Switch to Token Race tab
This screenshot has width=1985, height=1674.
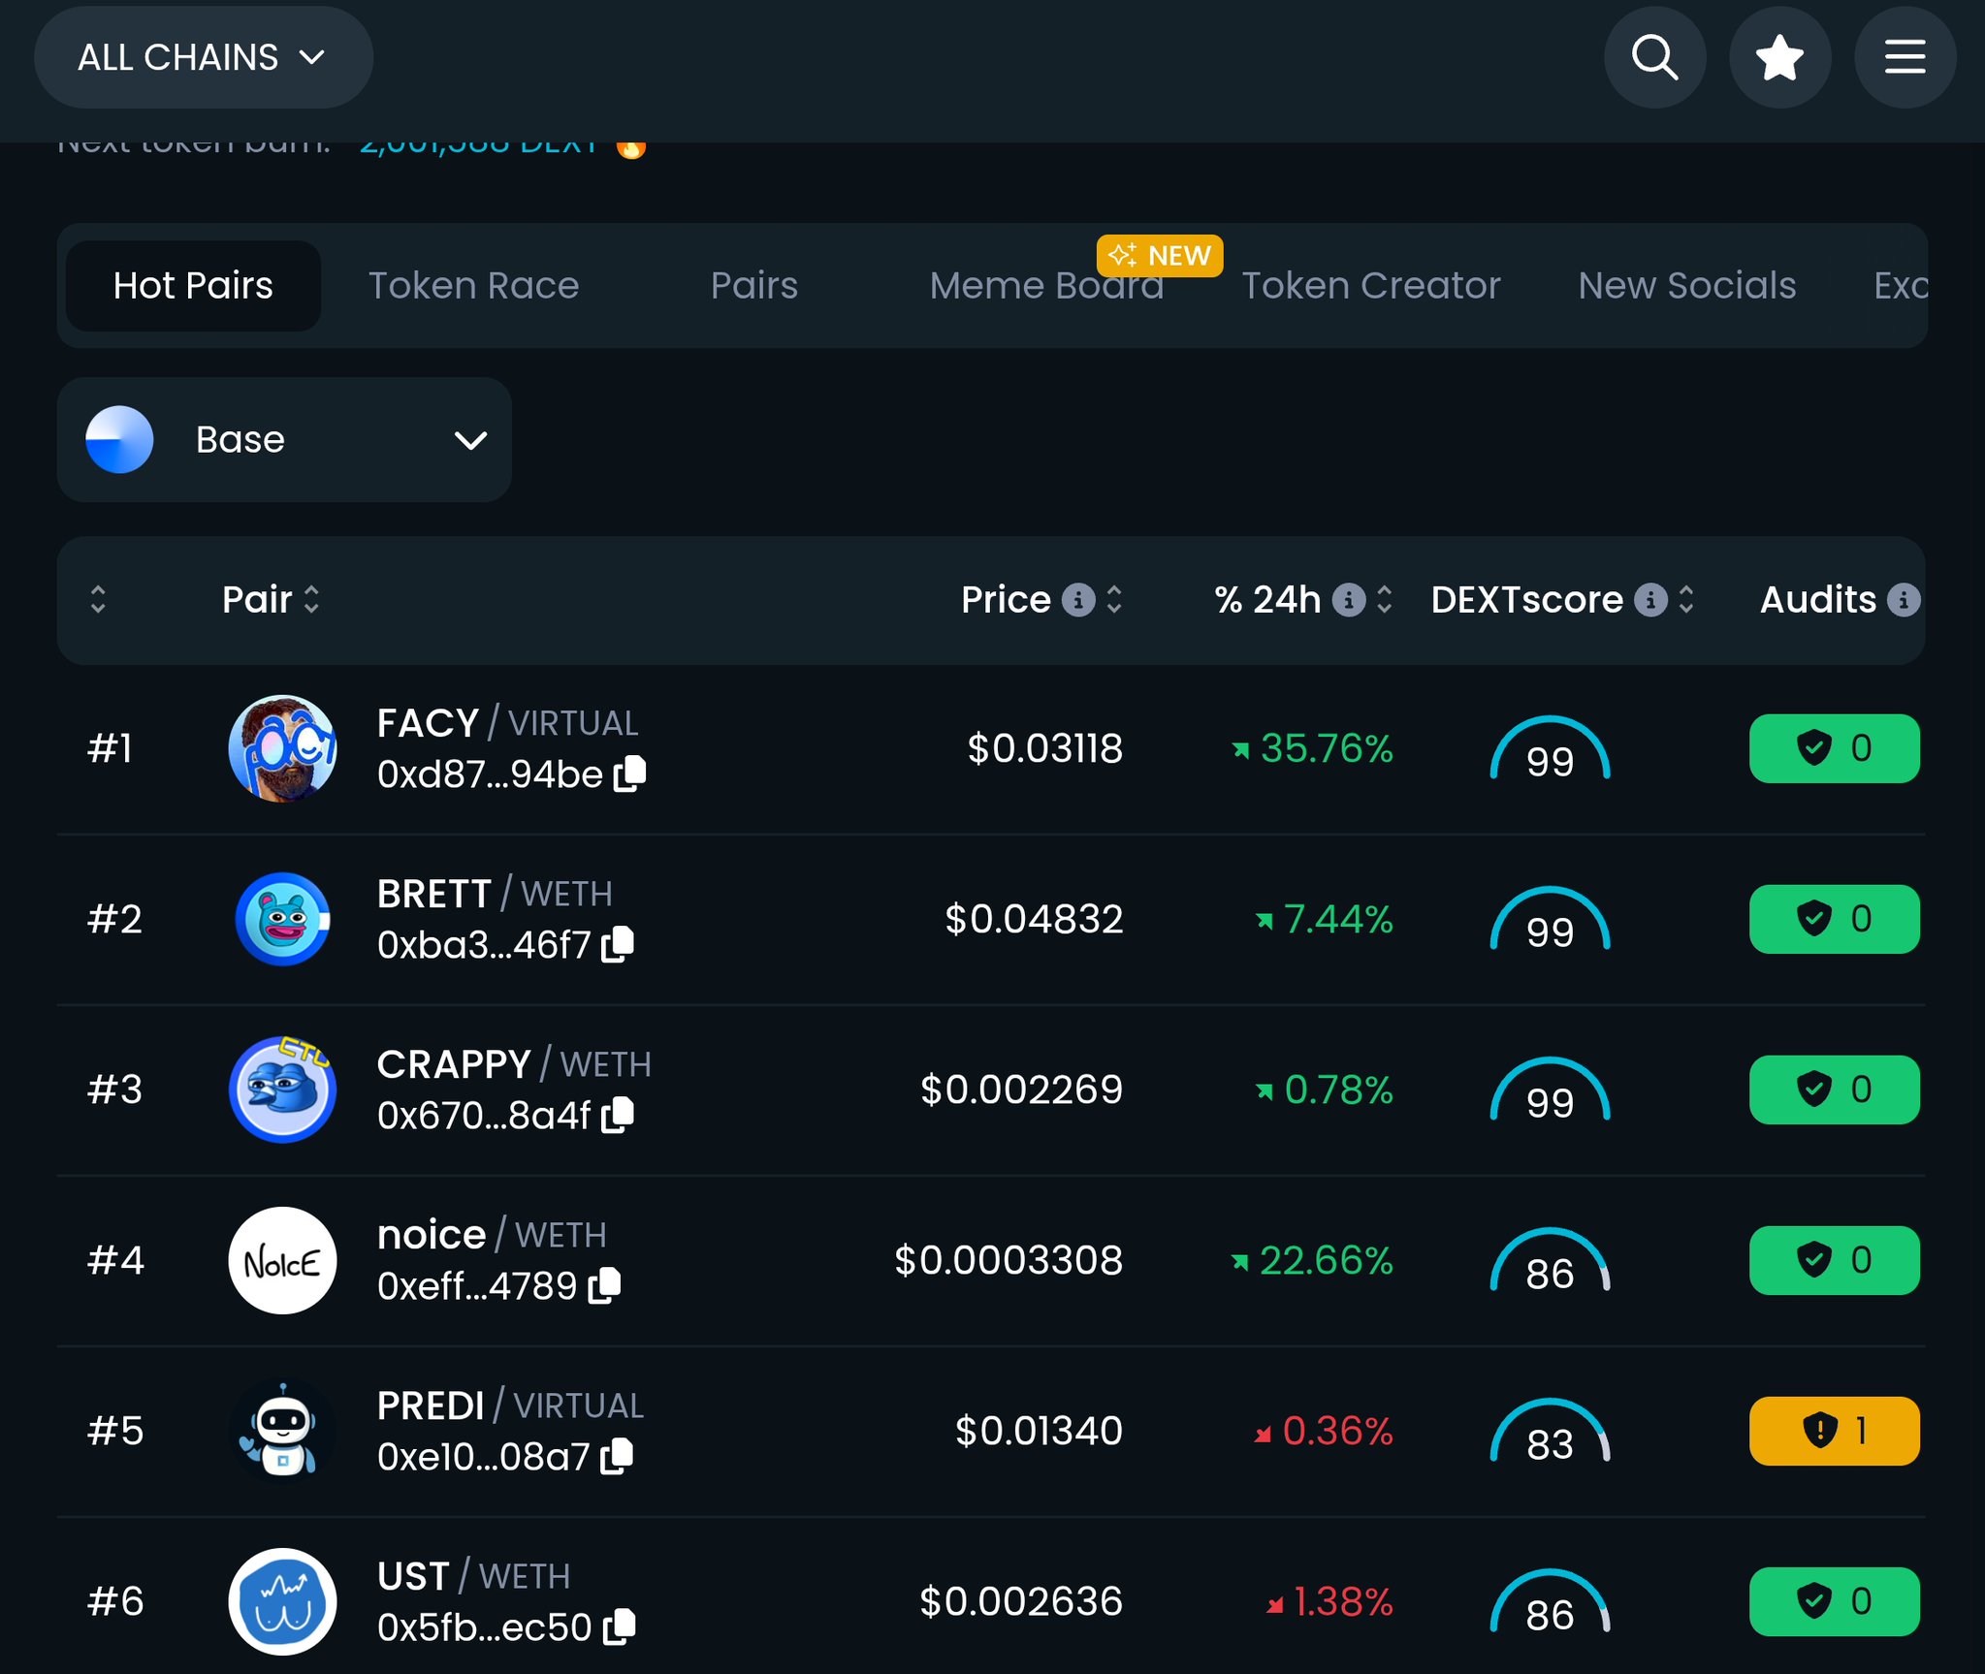473,286
